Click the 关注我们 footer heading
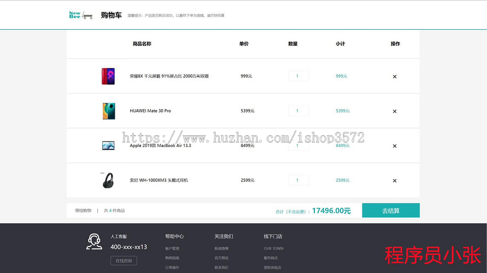 223,236
